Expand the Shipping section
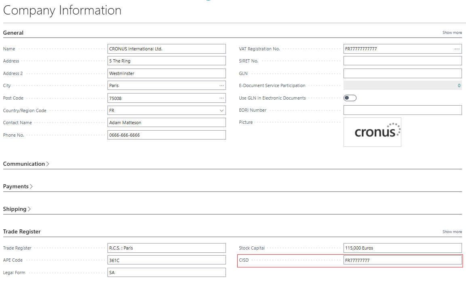466x281 pixels. pos(17,209)
